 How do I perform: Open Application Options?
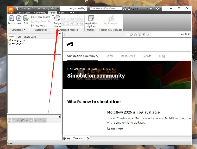[x=91, y=21]
